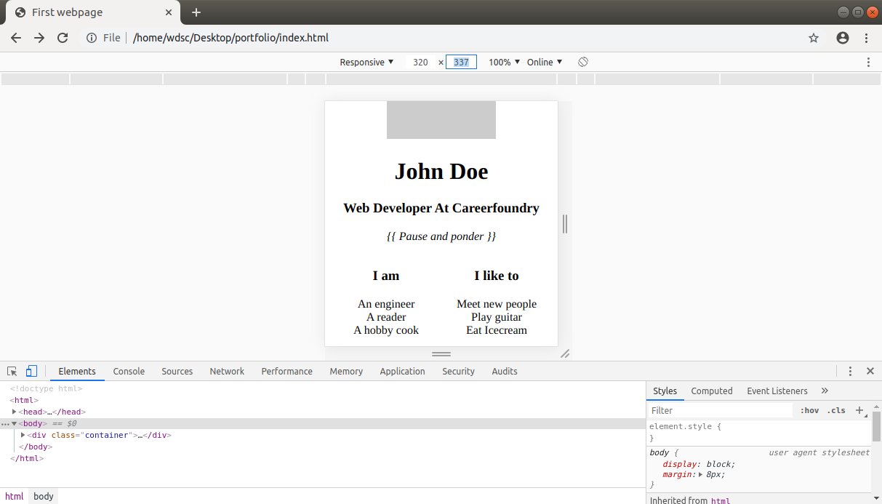This screenshot has width=882, height=504.
Task: Toggle :hov element state panel
Action: [809, 410]
